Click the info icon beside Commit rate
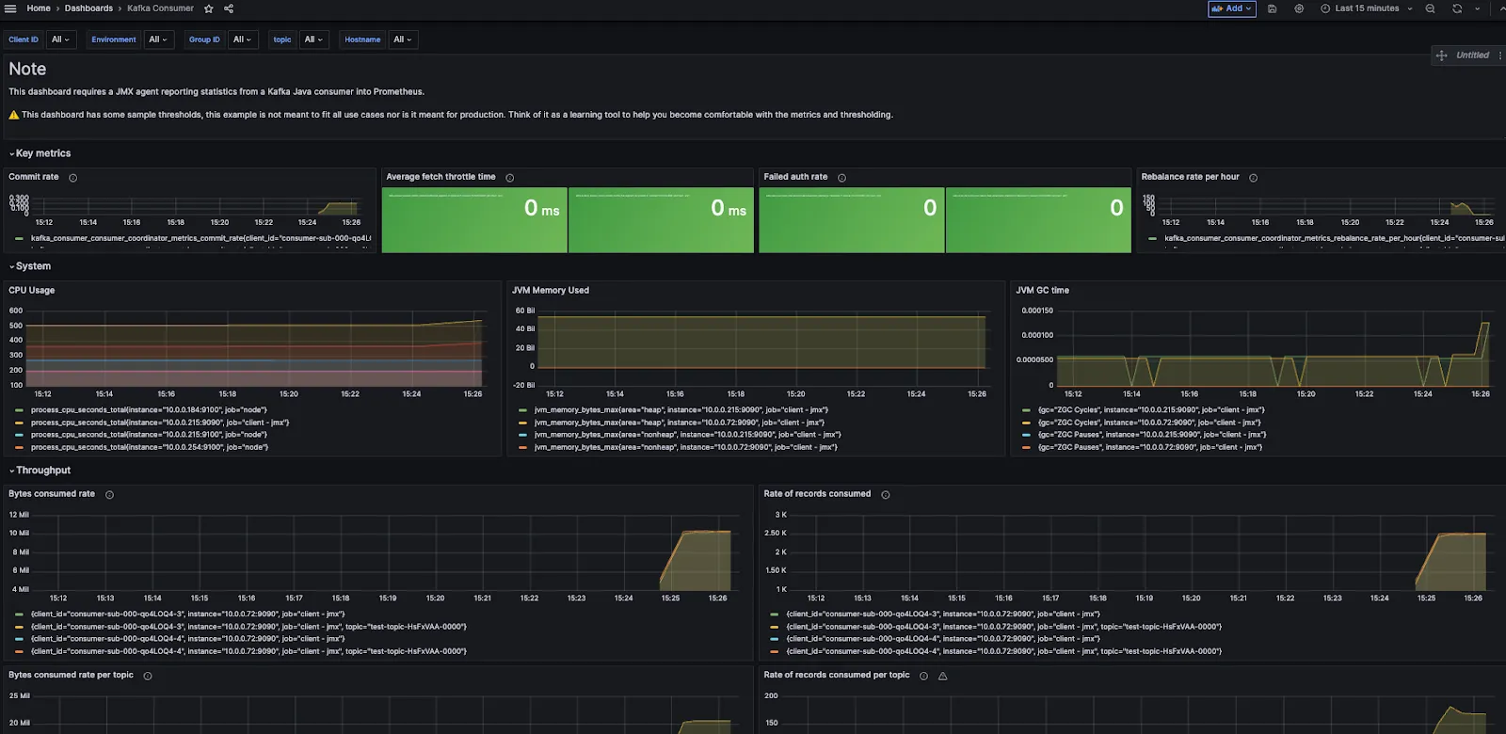Image resolution: width=1506 pixels, height=734 pixels. [x=72, y=178]
